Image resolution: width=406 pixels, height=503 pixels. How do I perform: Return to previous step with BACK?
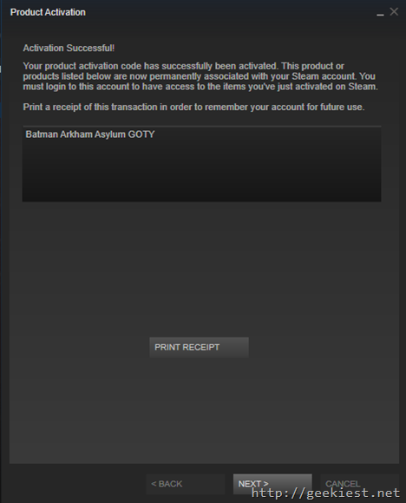point(185,484)
